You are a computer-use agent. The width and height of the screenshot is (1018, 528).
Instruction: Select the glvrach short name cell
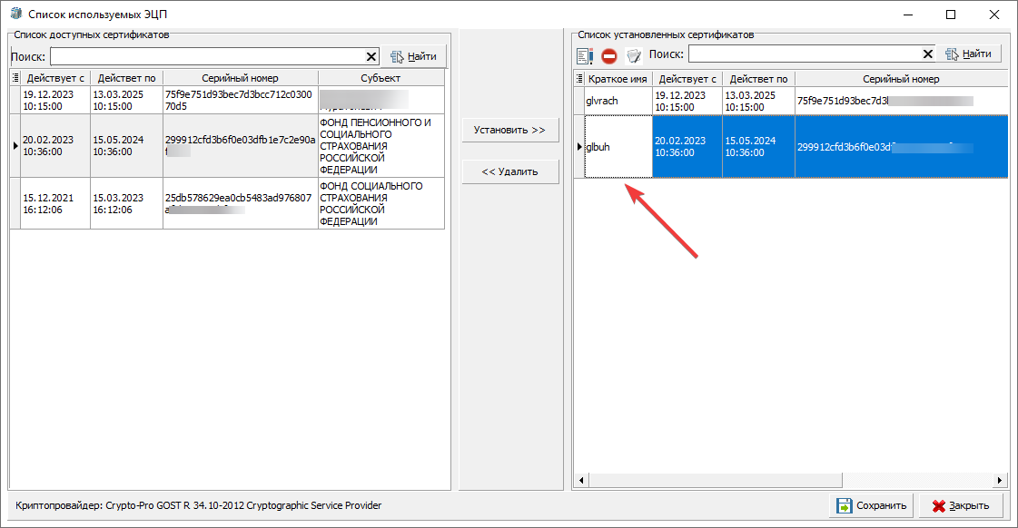[x=618, y=101]
